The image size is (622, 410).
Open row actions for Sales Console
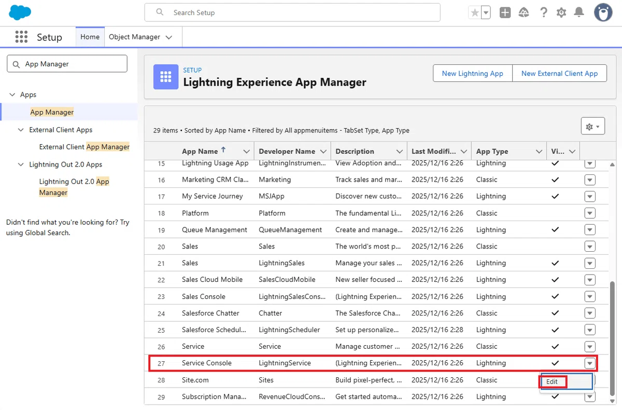coord(590,296)
